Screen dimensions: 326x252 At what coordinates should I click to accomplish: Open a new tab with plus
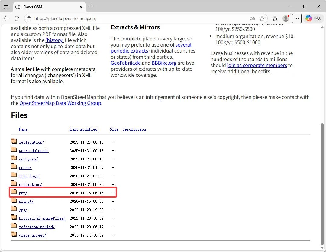click(x=91, y=7)
